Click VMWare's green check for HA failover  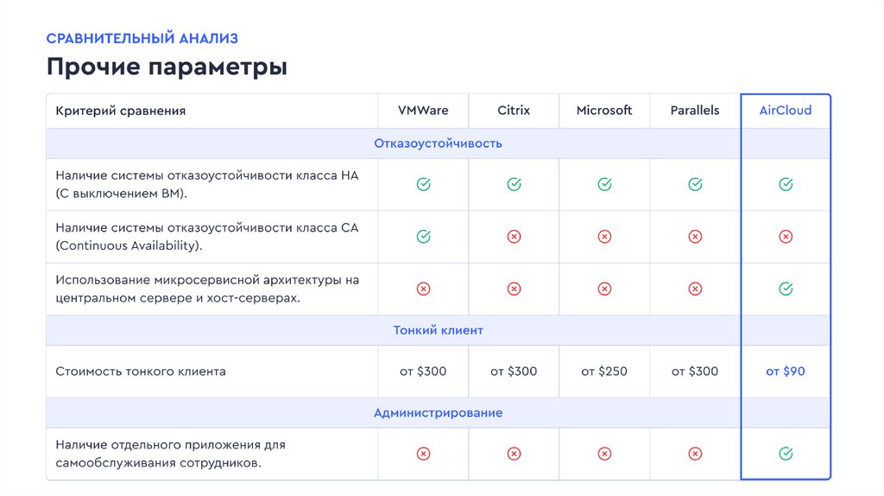point(423,184)
